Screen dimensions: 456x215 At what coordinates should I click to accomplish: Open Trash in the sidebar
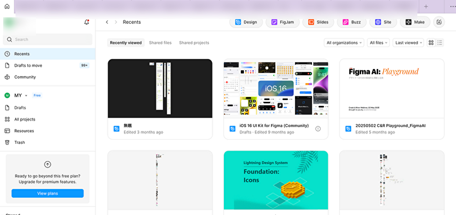(48, 142)
